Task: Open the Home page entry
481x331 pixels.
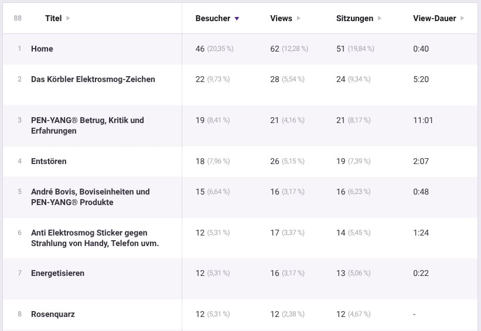Action: [x=42, y=49]
